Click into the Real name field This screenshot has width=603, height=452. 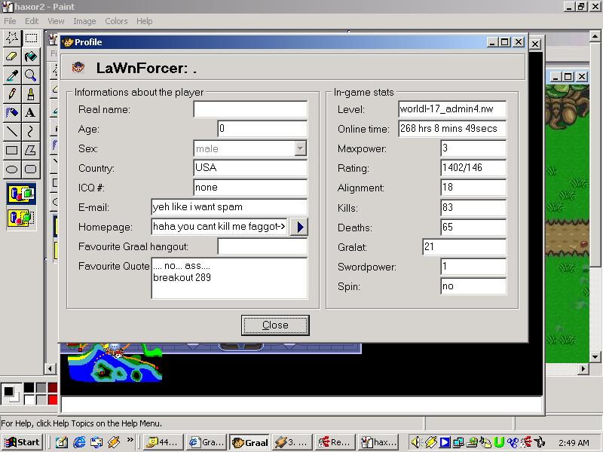click(250, 109)
